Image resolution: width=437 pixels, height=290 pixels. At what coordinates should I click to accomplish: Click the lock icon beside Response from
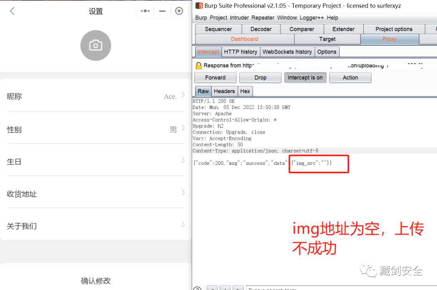(x=198, y=66)
